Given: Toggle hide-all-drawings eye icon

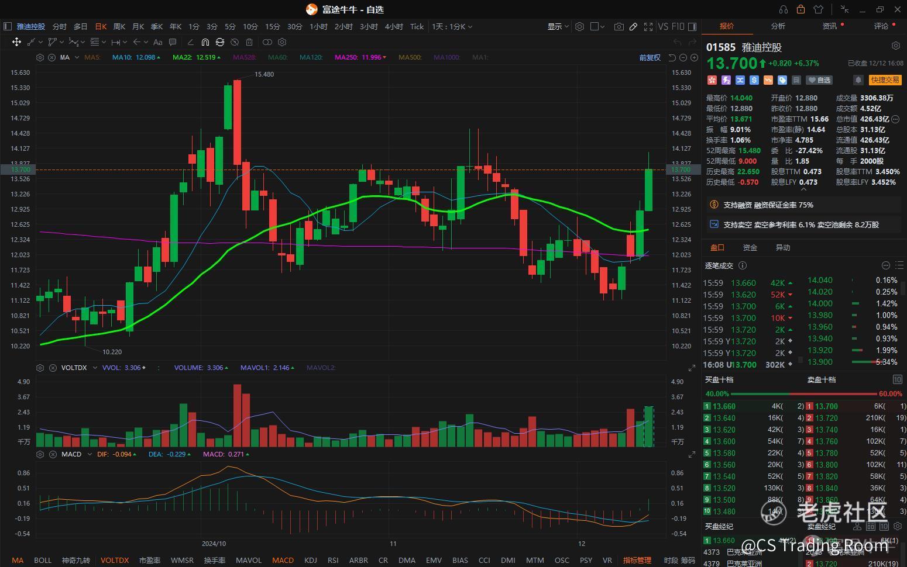Looking at the screenshot, I should pos(235,42).
